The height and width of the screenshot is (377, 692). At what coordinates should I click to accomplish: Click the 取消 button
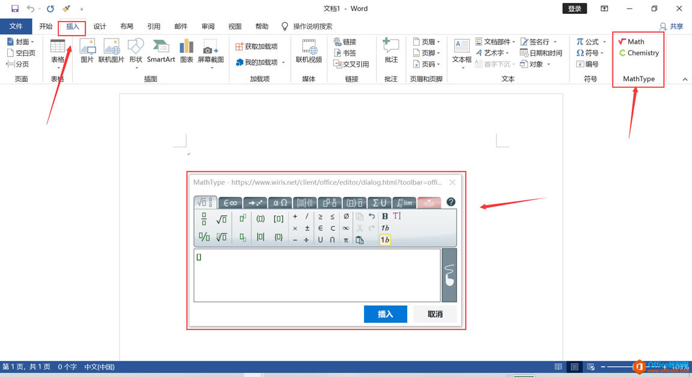click(x=435, y=314)
